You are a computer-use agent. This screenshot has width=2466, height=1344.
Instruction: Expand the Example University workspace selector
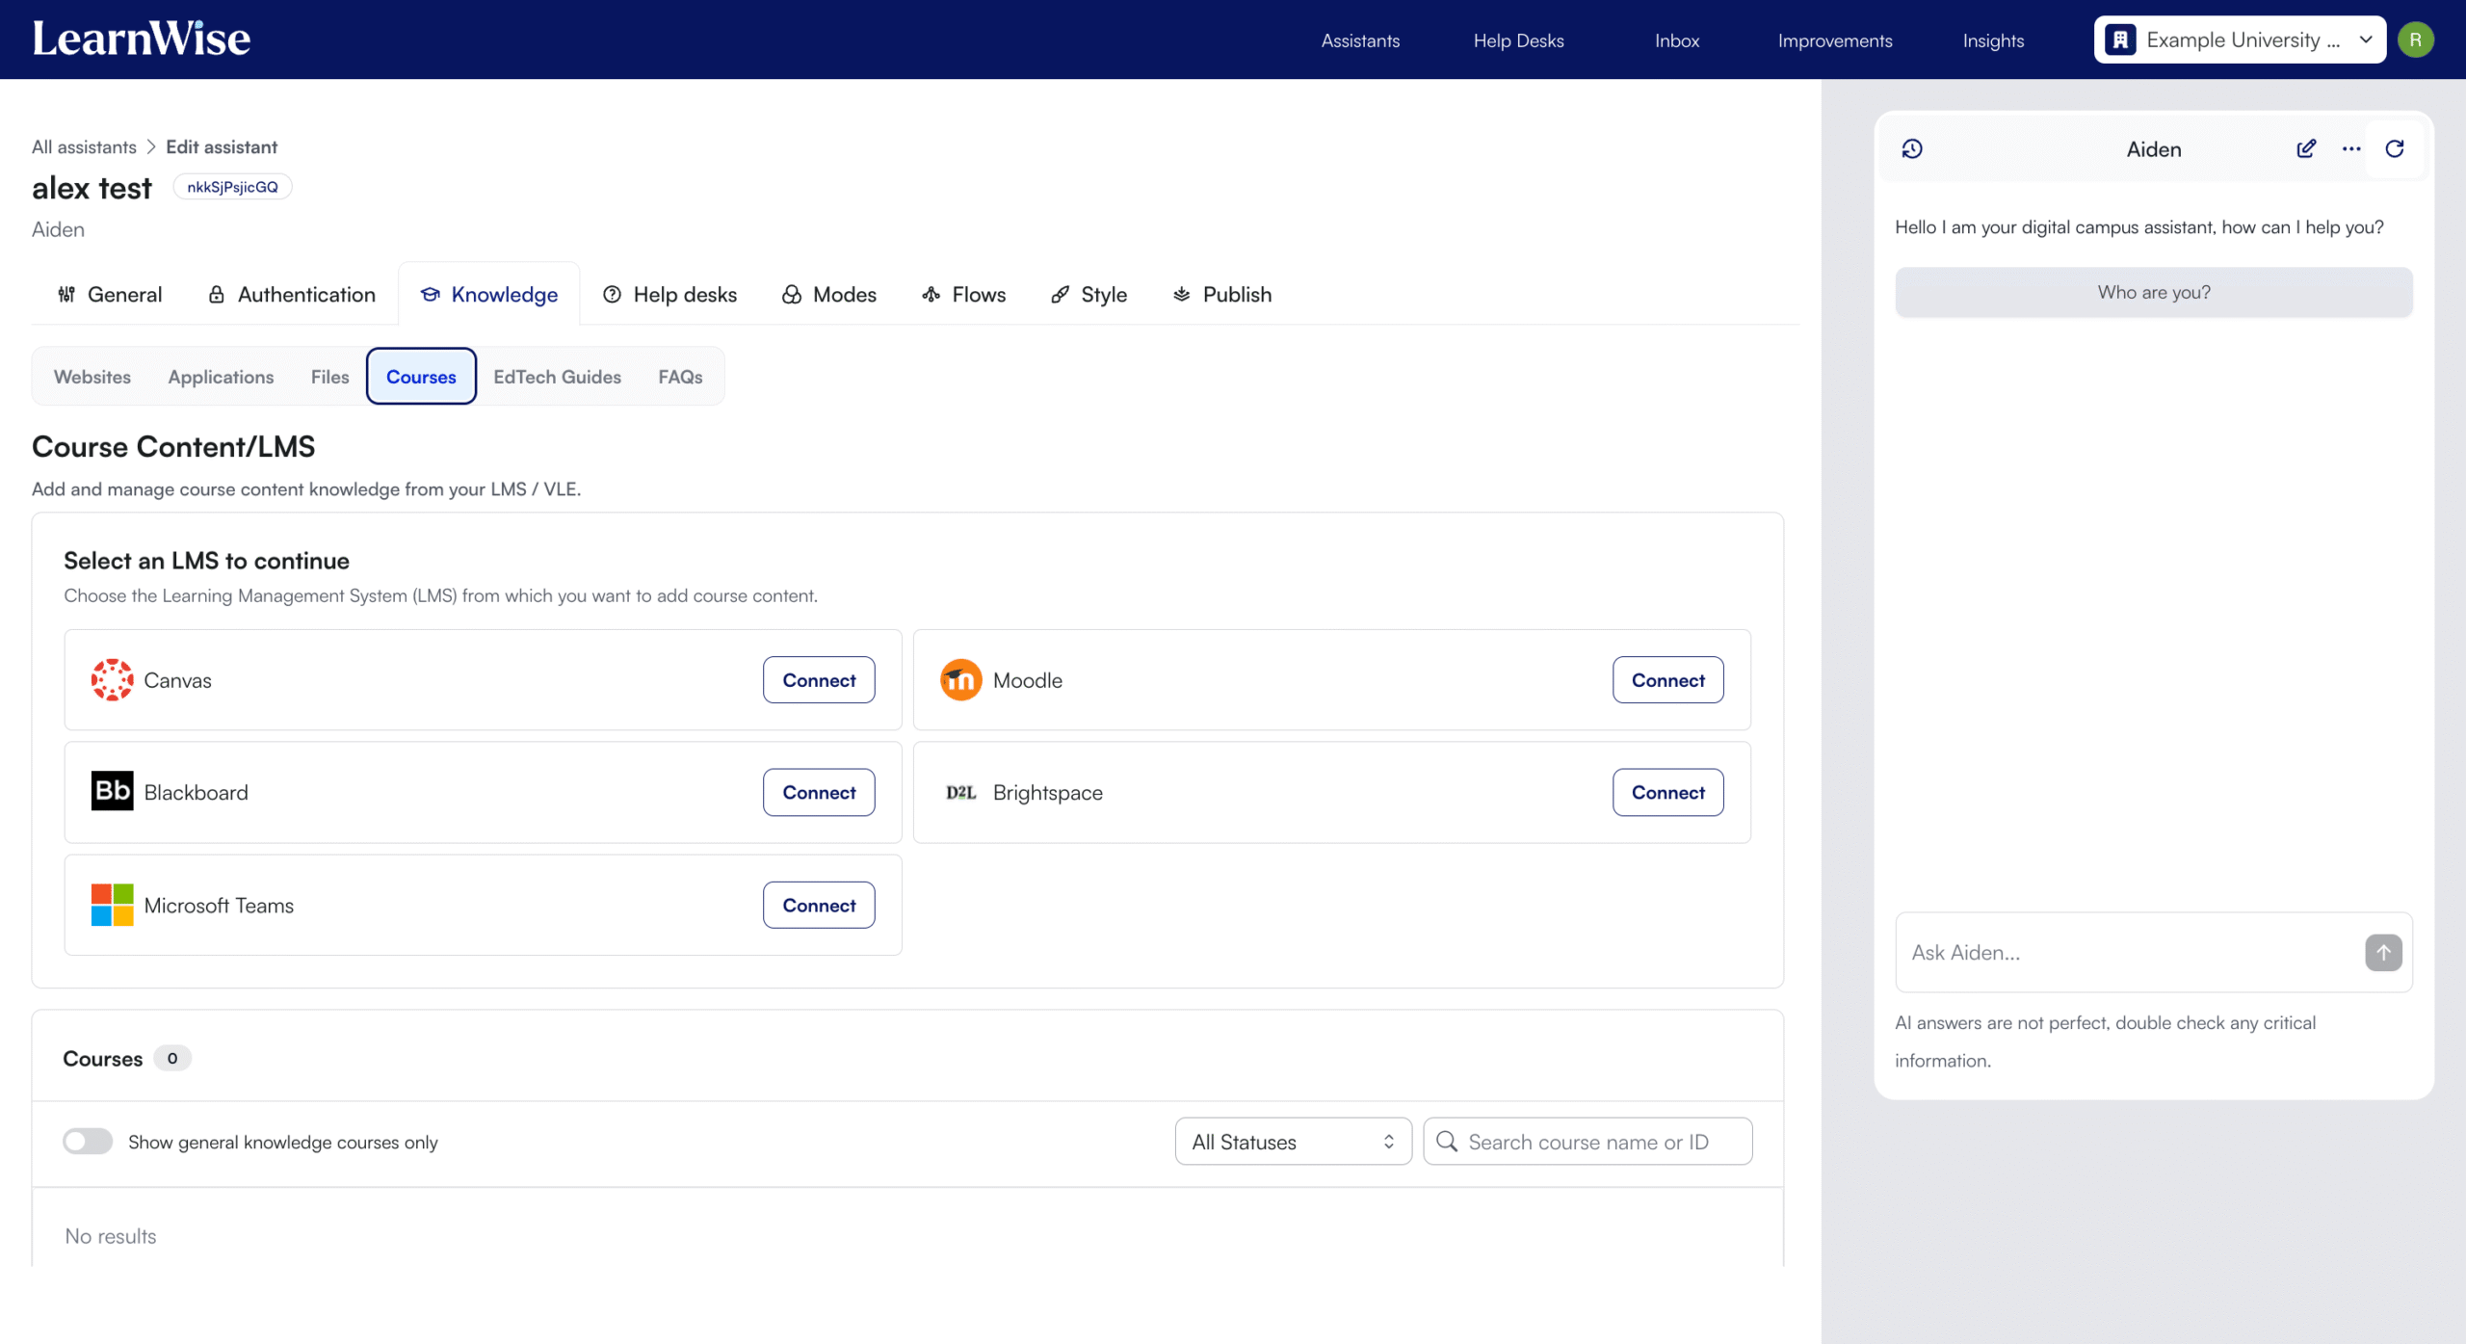click(x=2367, y=40)
